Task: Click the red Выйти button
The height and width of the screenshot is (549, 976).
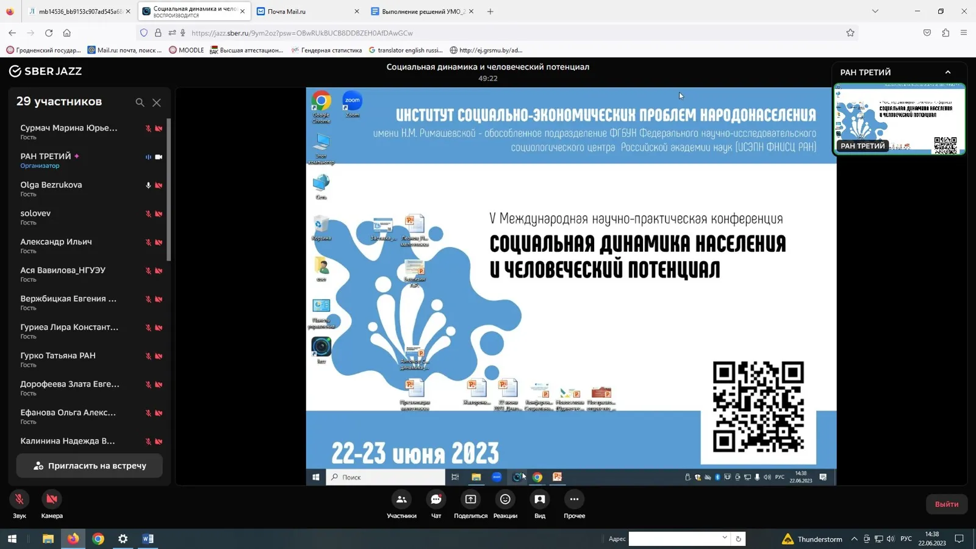Action: pyautogui.click(x=947, y=504)
